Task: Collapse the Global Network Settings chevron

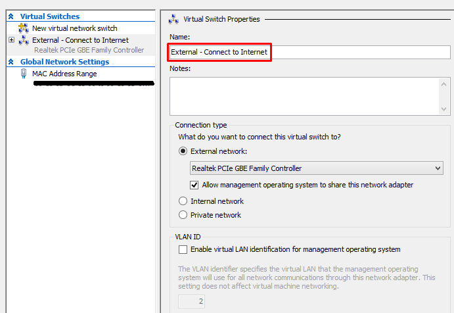Action: pos(11,62)
